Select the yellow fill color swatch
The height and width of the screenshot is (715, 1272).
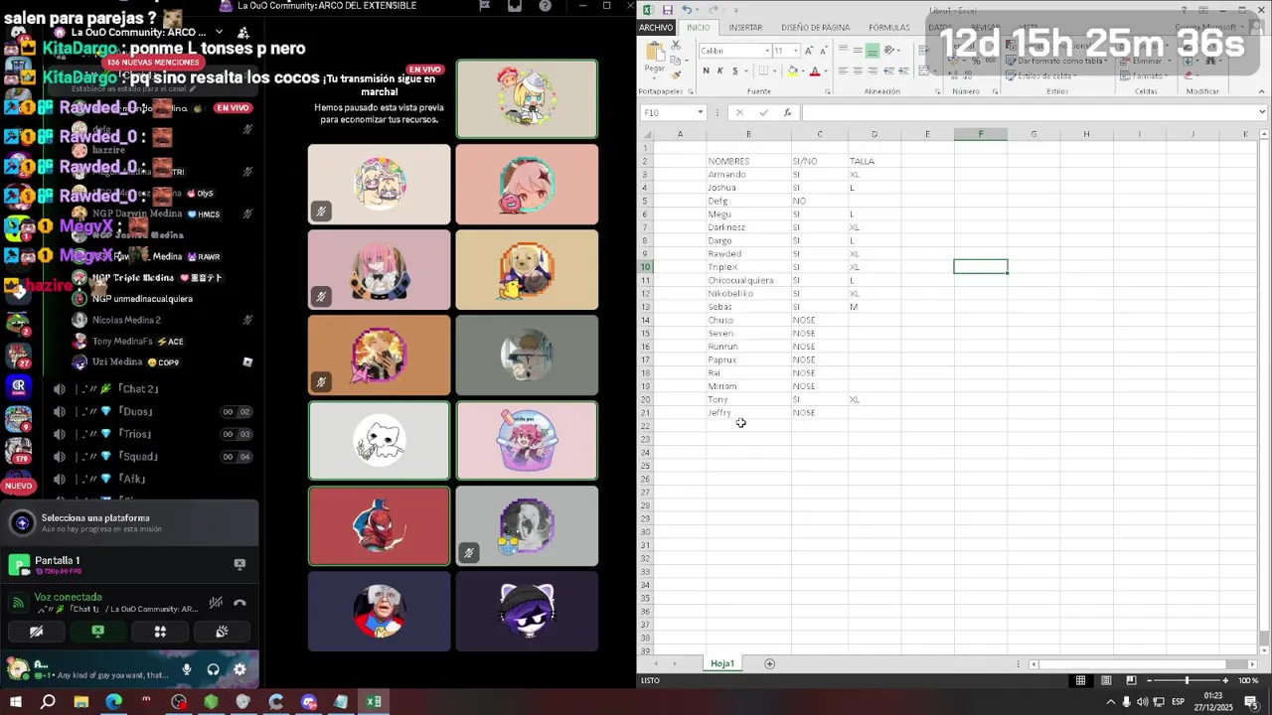(x=793, y=71)
